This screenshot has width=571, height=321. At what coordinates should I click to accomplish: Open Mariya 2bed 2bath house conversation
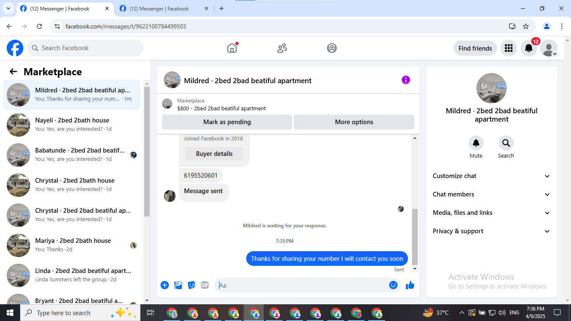pos(72,245)
